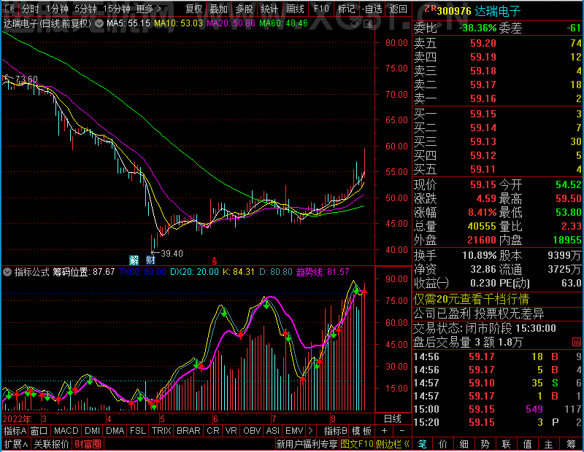Open F10 company info
Image resolution: width=584 pixels, height=452 pixels.
click(321, 9)
